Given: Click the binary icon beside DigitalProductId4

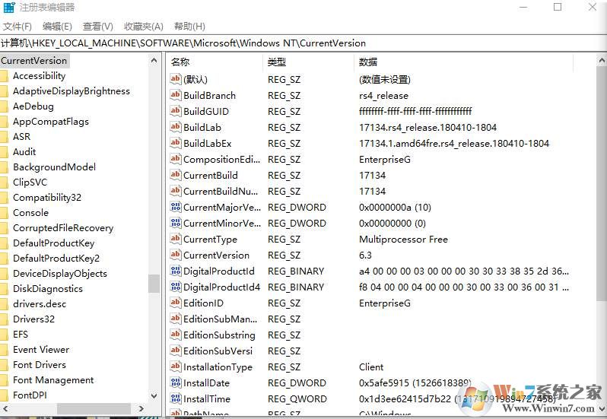Looking at the screenshot, I should (176, 287).
